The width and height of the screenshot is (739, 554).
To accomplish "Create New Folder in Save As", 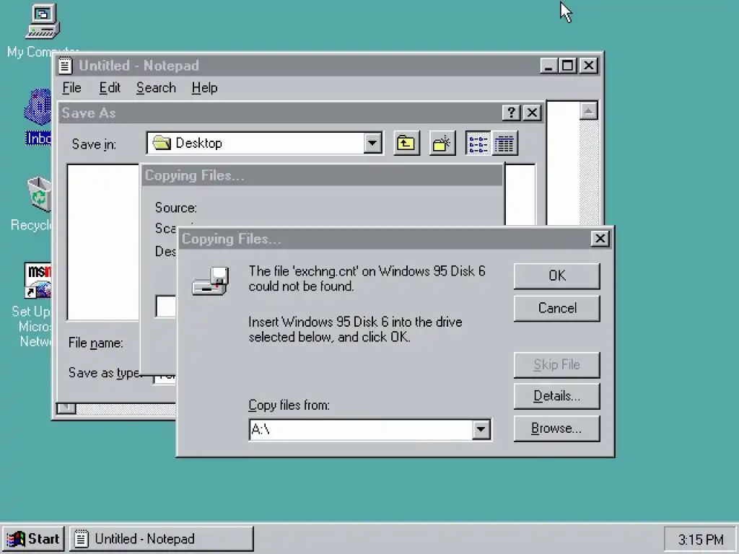I will pyautogui.click(x=442, y=144).
